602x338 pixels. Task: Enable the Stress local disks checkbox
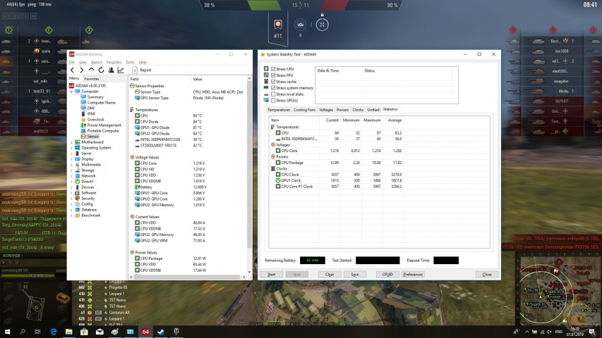[x=273, y=94]
